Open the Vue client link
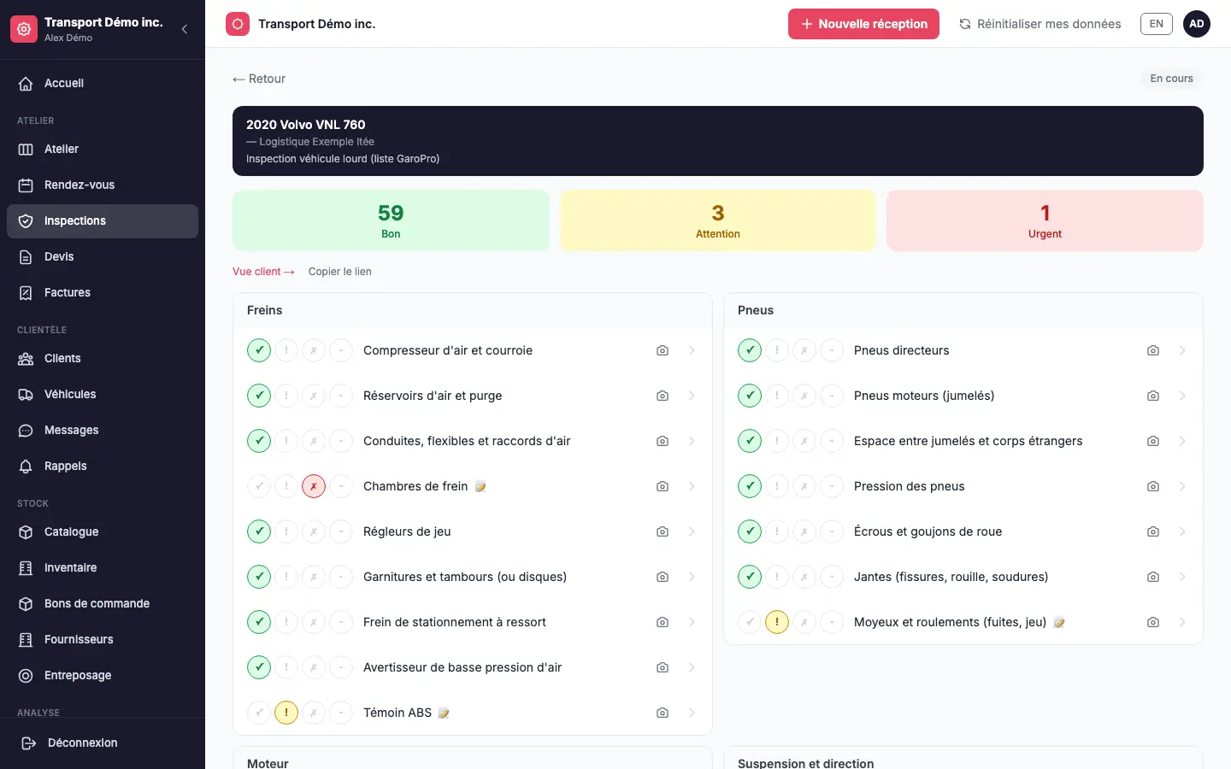Viewport: 1231px width, 769px height. tap(263, 272)
